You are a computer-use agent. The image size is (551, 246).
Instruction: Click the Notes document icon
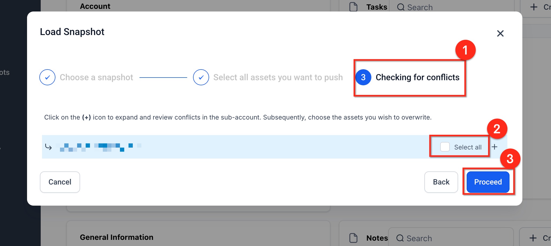(353, 238)
